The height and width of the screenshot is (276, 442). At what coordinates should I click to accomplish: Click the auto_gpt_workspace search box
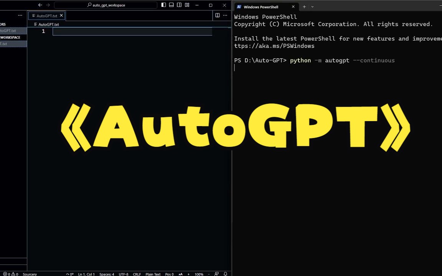click(106, 5)
